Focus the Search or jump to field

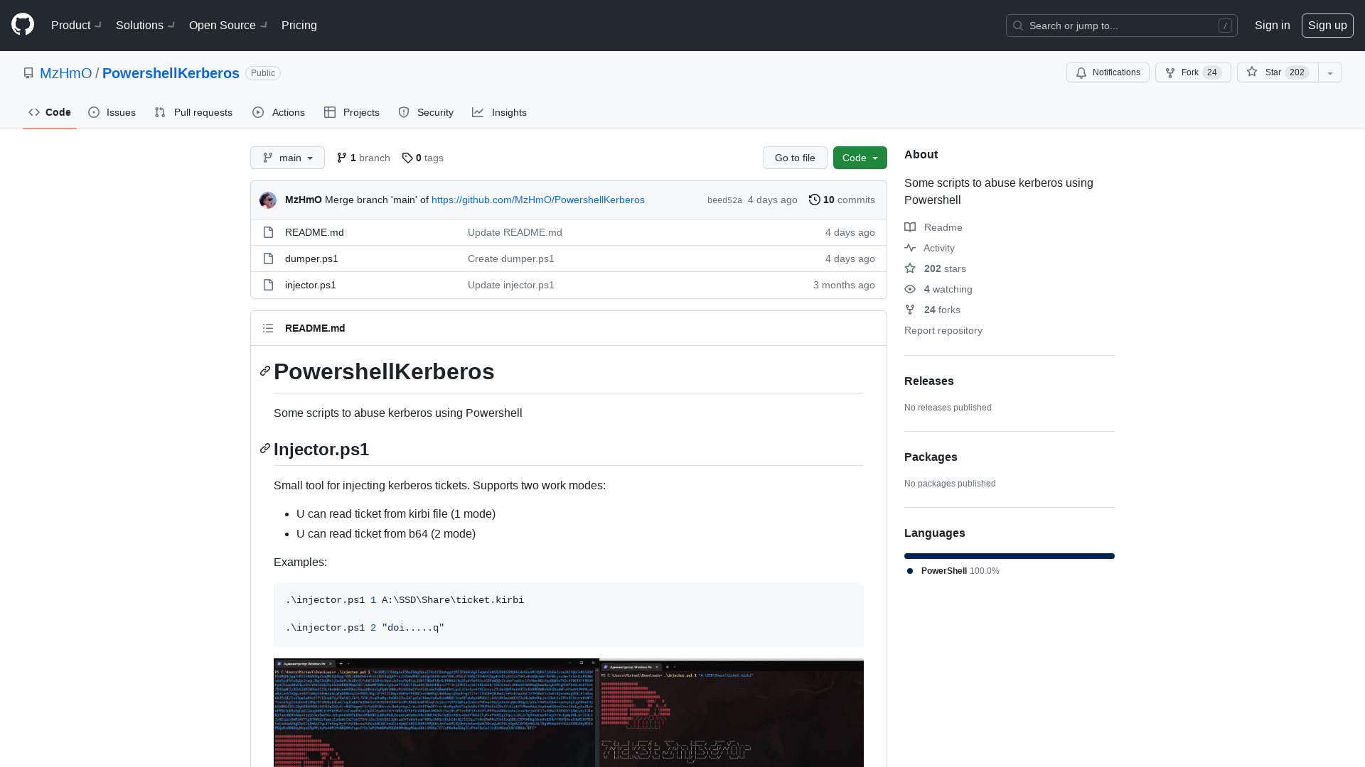[1122, 26]
